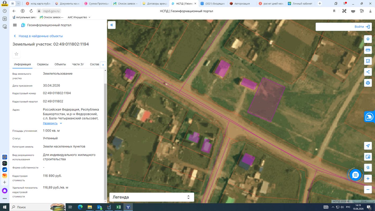375x211 pixels.
Task: Switch to the Сервисы tab
Action: 43,64
